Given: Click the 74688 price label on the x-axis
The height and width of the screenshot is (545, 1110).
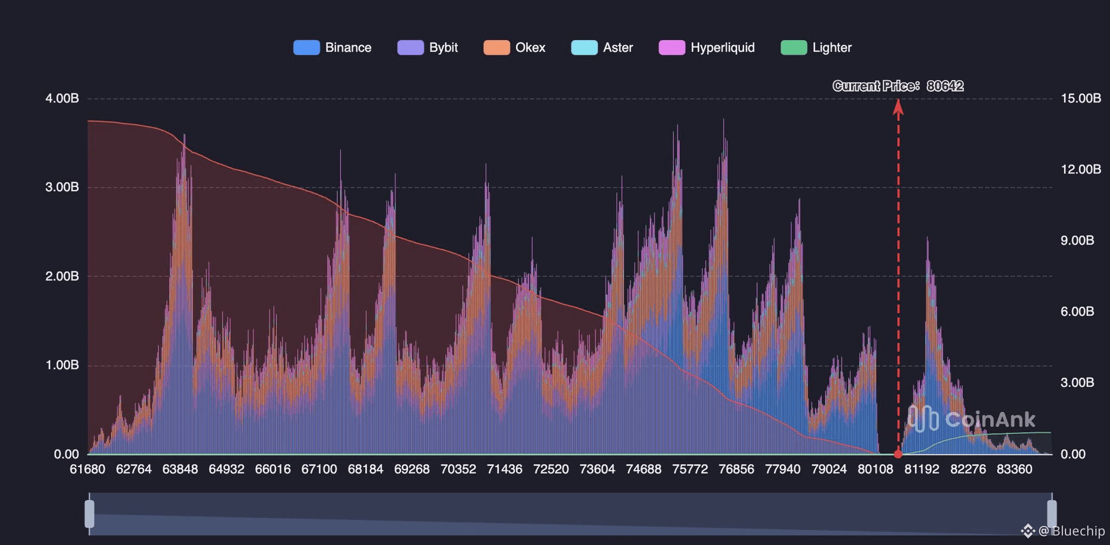Looking at the screenshot, I should coord(644,469).
